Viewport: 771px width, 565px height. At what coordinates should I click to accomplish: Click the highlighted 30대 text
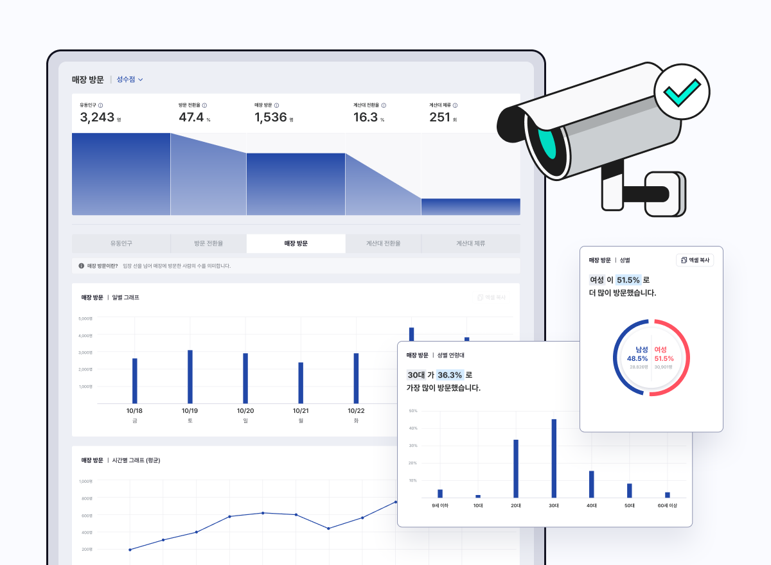[416, 375]
